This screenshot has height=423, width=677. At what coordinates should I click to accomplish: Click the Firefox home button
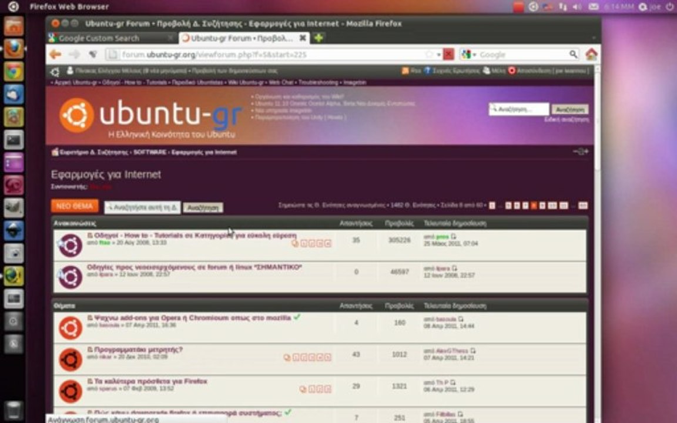coord(591,55)
